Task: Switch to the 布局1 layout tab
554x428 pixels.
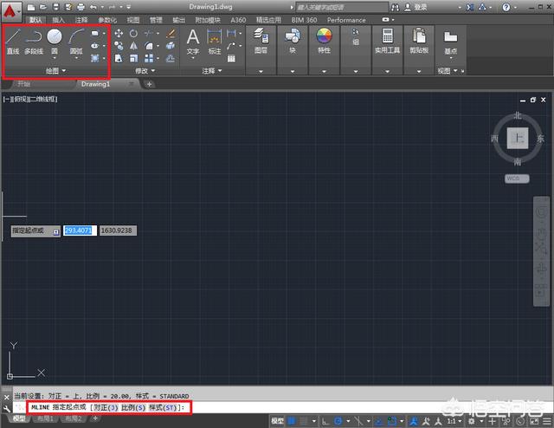Action: (43, 418)
